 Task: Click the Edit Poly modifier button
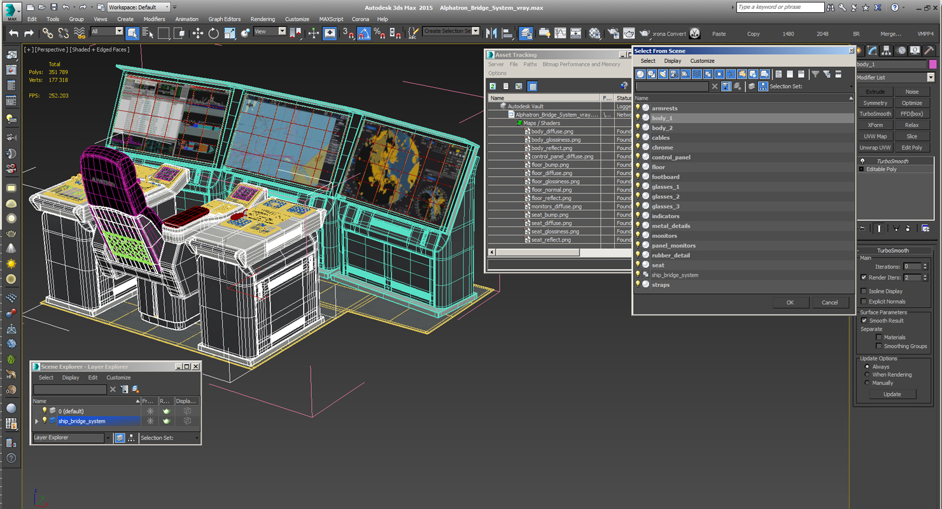[912, 148]
